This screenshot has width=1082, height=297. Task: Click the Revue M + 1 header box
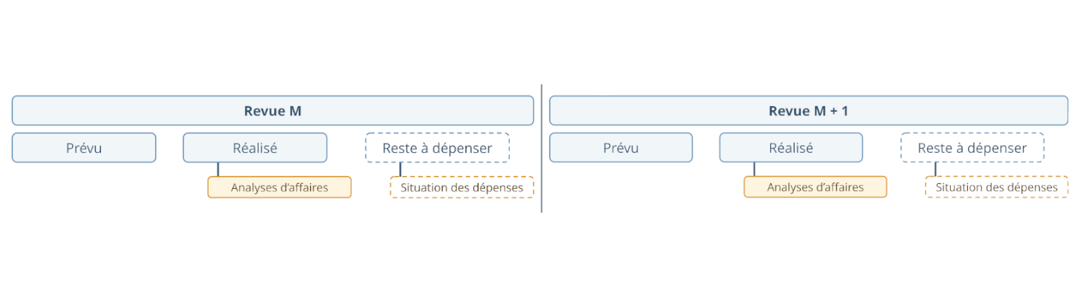tap(808, 111)
